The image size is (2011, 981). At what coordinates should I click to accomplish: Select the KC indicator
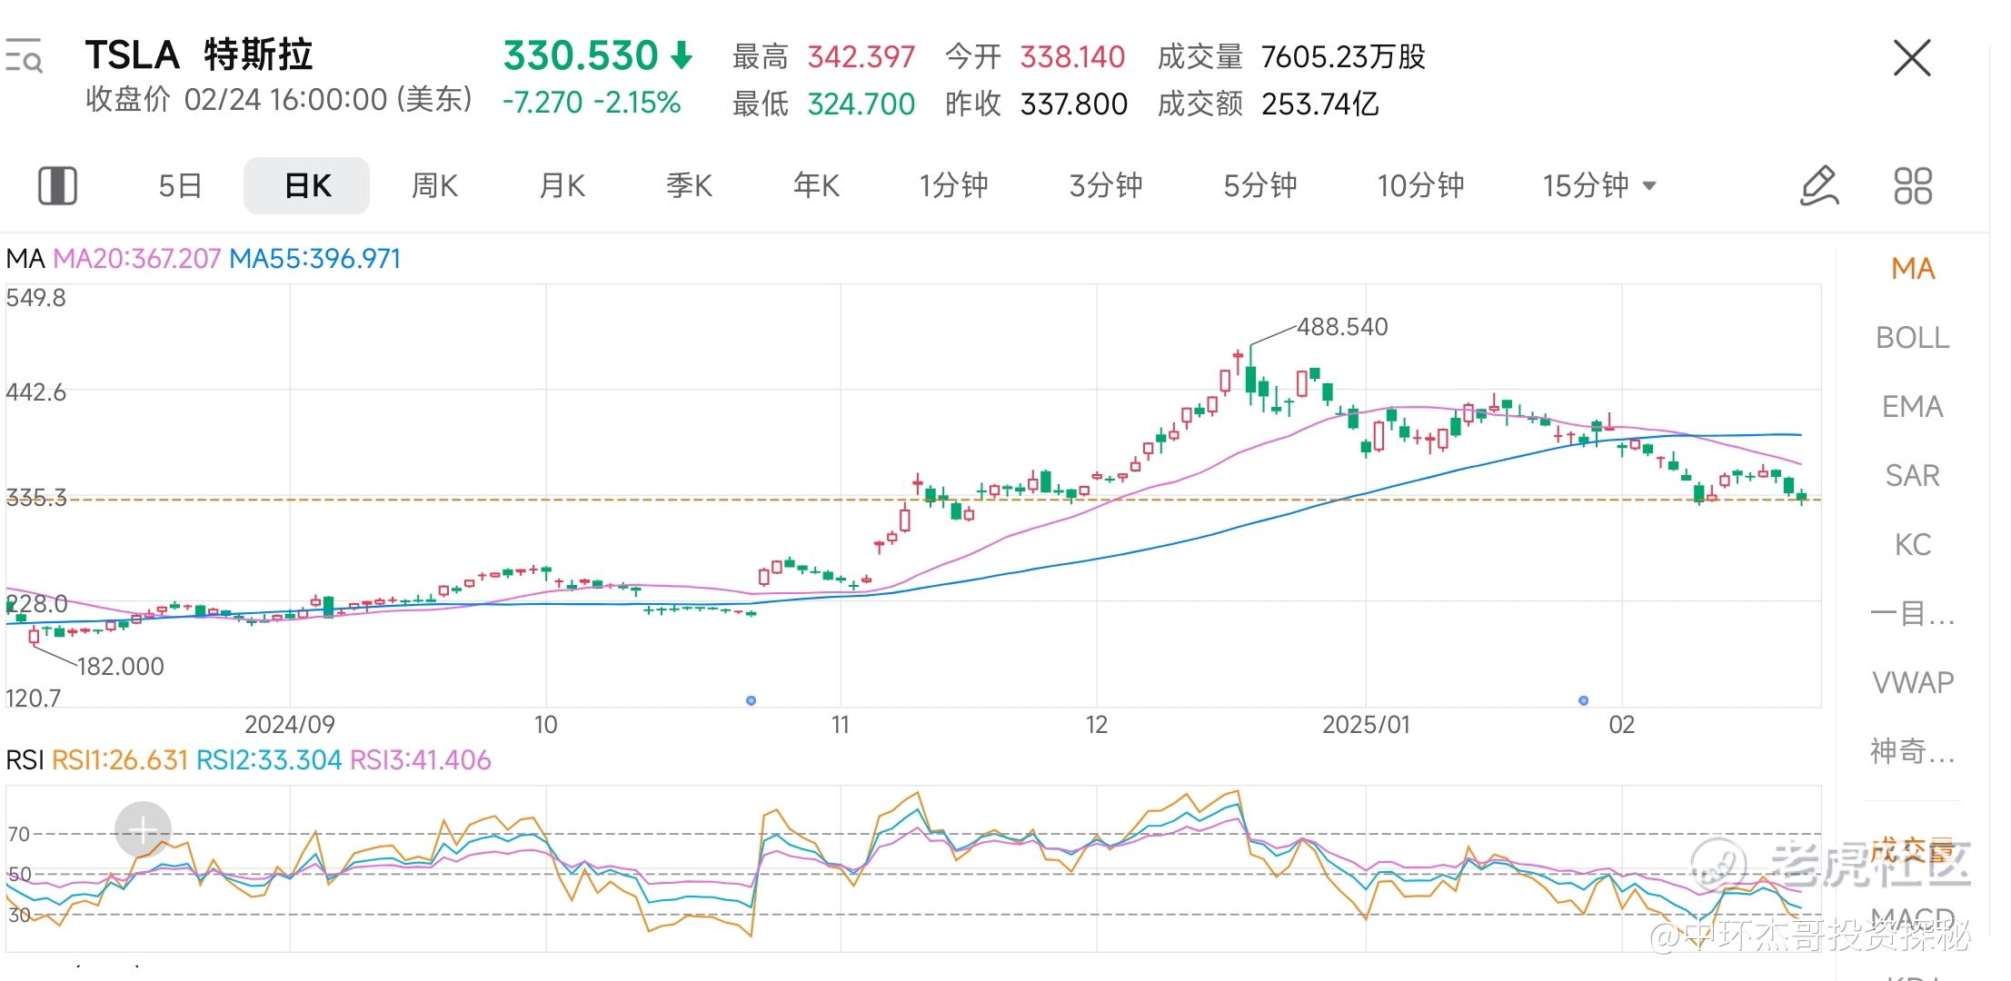point(1913,545)
